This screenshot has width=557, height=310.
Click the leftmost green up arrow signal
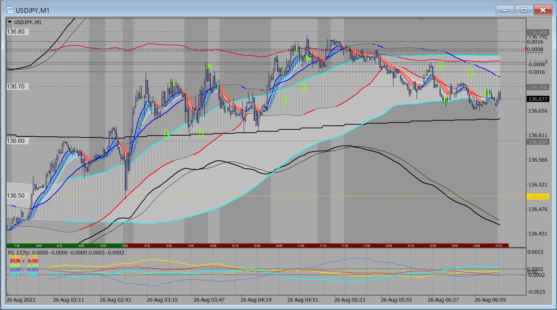click(x=166, y=134)
